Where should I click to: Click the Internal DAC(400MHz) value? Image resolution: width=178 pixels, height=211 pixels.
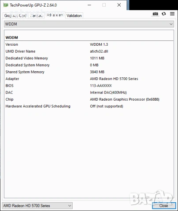[x=108, y=92]
